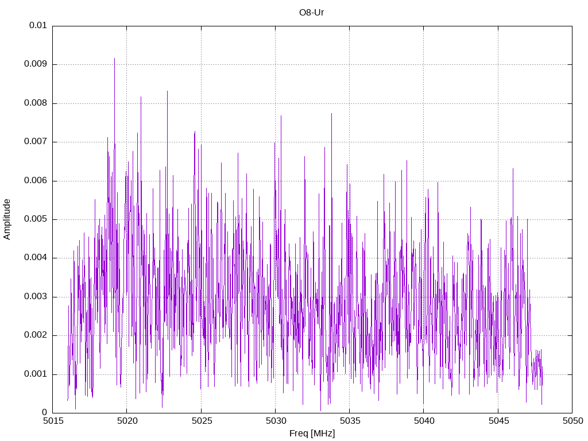
Task: Click the x-axis tick label 5015
Action: (53, 421)
